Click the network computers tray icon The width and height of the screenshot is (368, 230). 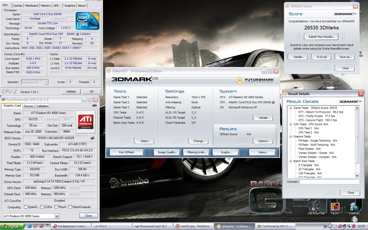[344, 226]
